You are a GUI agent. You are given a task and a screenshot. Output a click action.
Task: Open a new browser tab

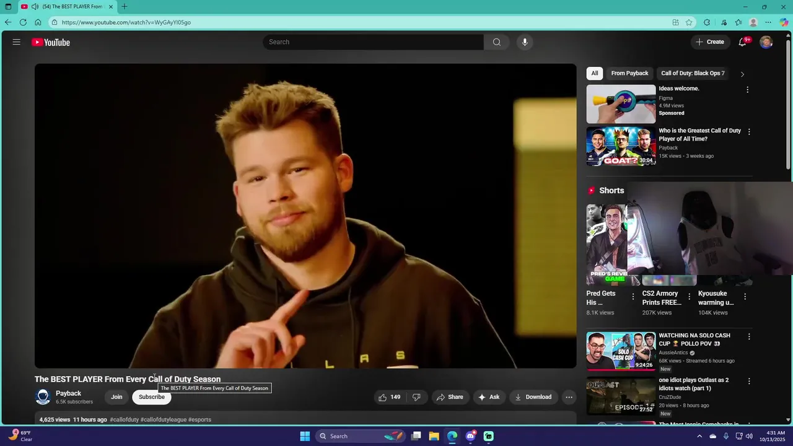(125, 6)
